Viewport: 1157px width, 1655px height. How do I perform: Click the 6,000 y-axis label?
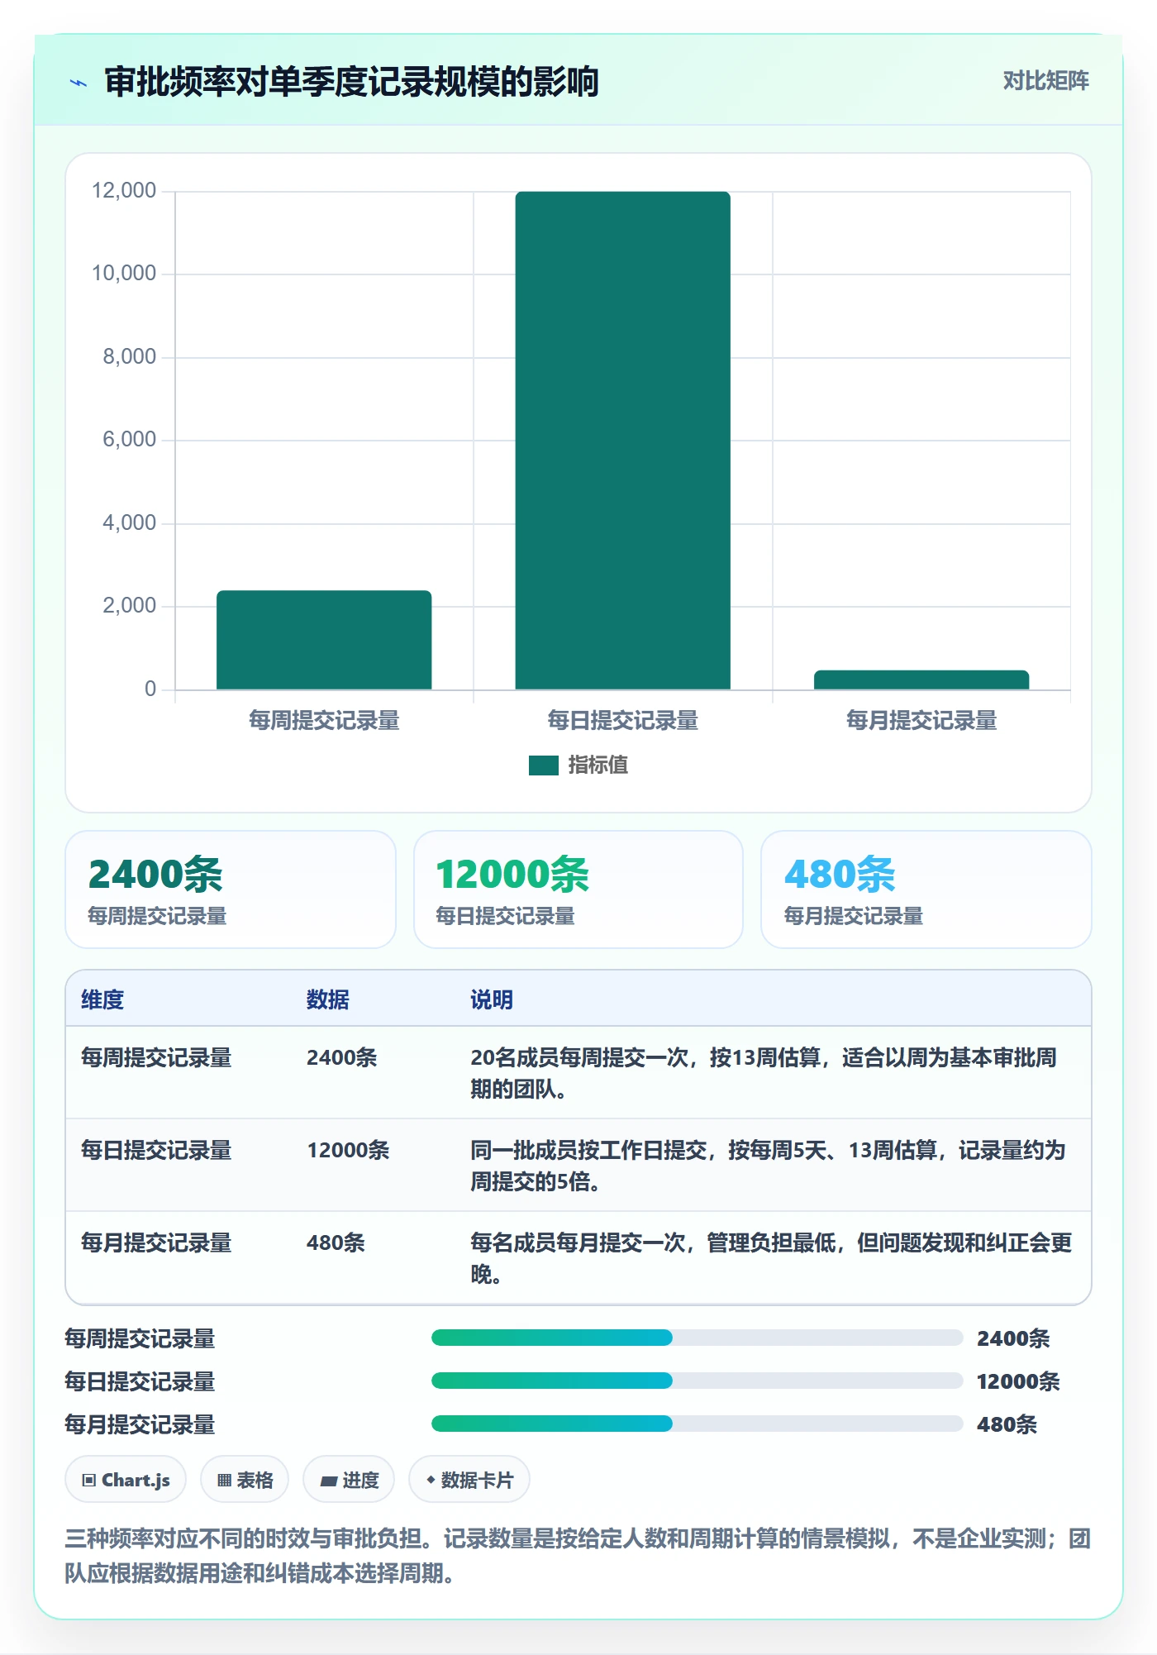(129, 440)
